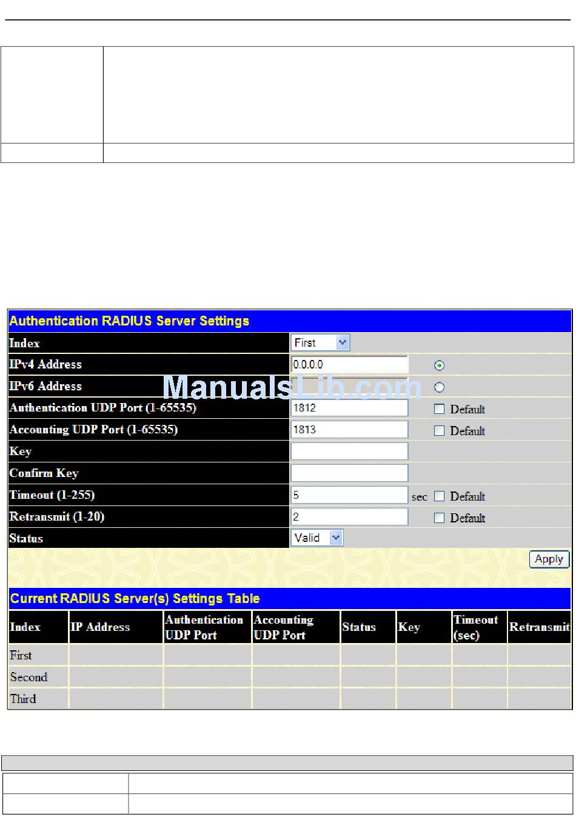This screenshot has width=576, height=840.
Task: Check Default for Accounting UDP Port
Action: [x=439, y=431]
